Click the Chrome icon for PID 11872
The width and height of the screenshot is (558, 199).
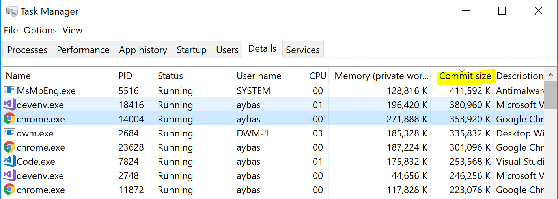tap(9, 190)
